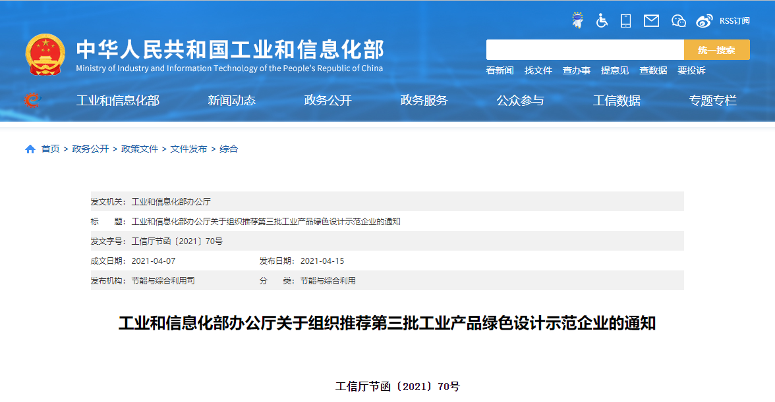Click the 找文件 quick link

click(538, 70)
